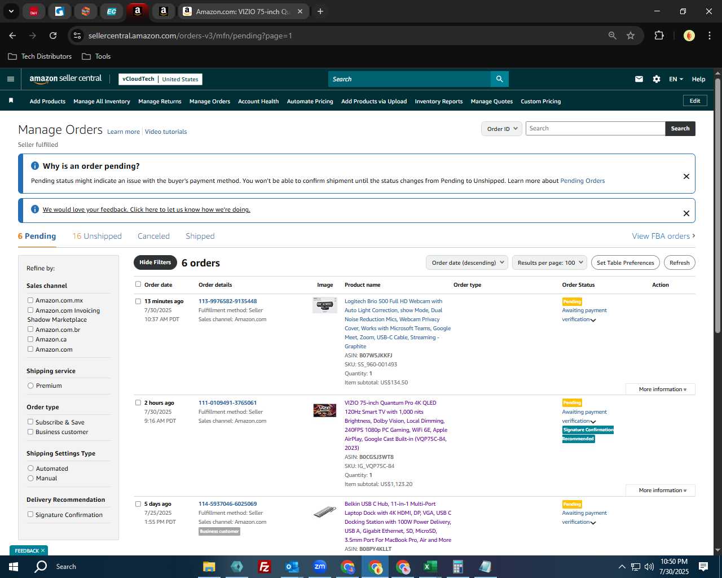This screenshot has width=722, height=578.
Task: Click the search magnifier button in Seller Central
Action: coord(499,79)
